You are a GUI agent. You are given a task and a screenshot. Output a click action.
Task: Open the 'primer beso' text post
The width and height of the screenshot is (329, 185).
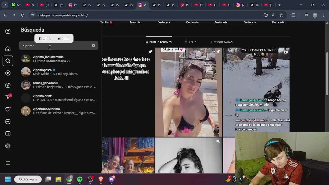coord(128,92)
